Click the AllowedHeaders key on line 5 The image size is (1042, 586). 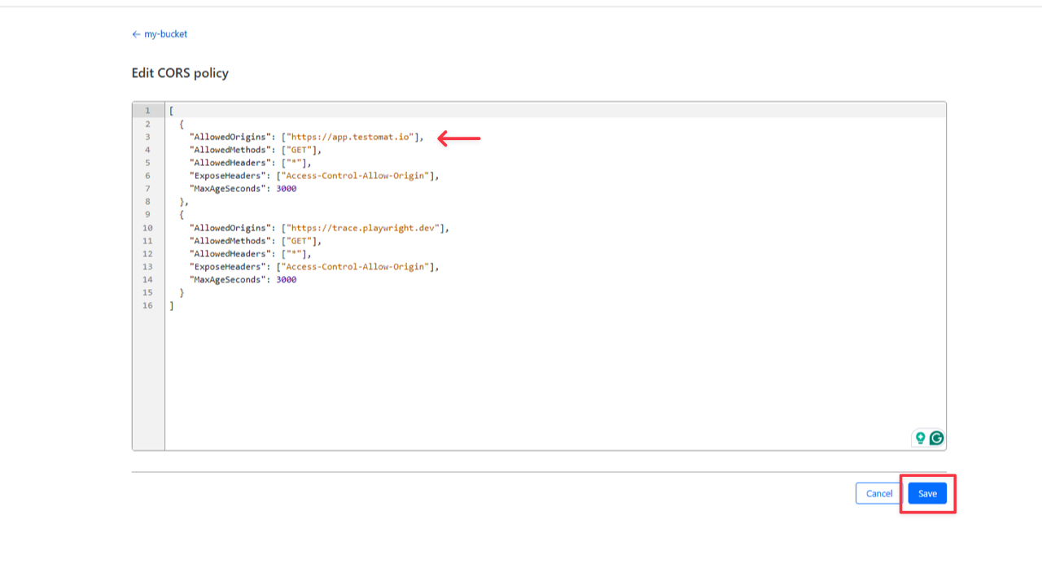(227, 163)
